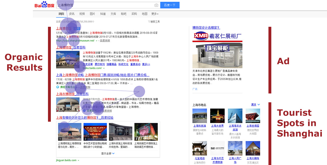Image resolution: width=327 pixels, height=165 pixels.
Task: Click the 更多>> link under the encyclopedia entry
Action: [147, 64]
